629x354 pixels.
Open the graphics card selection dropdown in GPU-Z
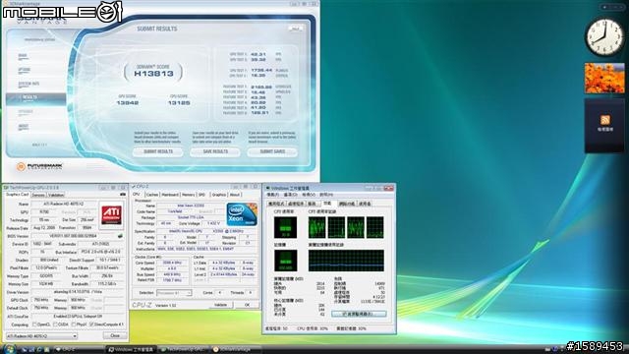coord(41,336)
